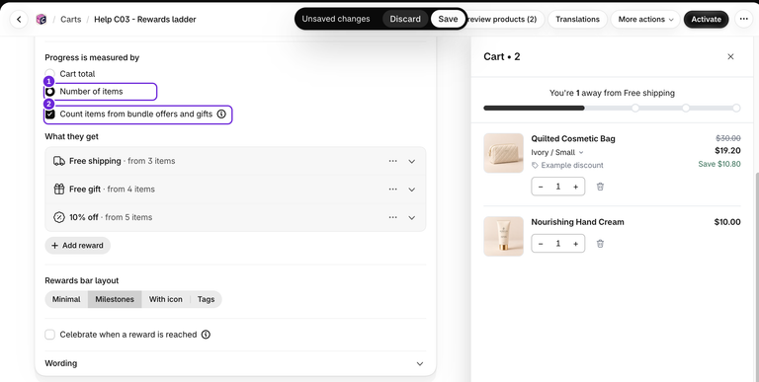Decrease Quilted Cosmetic Bag quantity
The image size is (759, 382).
tap(541, 187)
